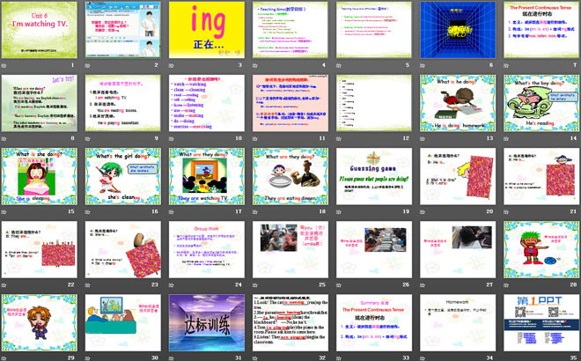Click the animation star icon under slide 1
Screen dimensions: 581x361
[x=4, y=66]
